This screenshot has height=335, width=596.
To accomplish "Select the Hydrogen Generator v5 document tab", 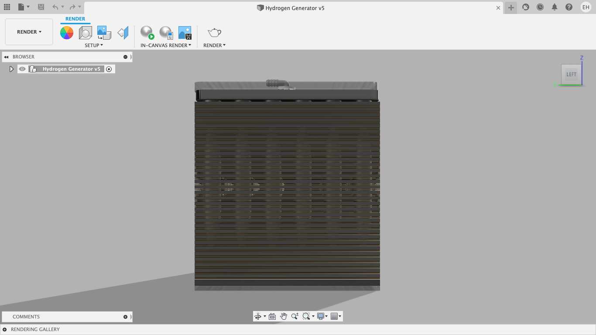I will [x=291, y=8].
